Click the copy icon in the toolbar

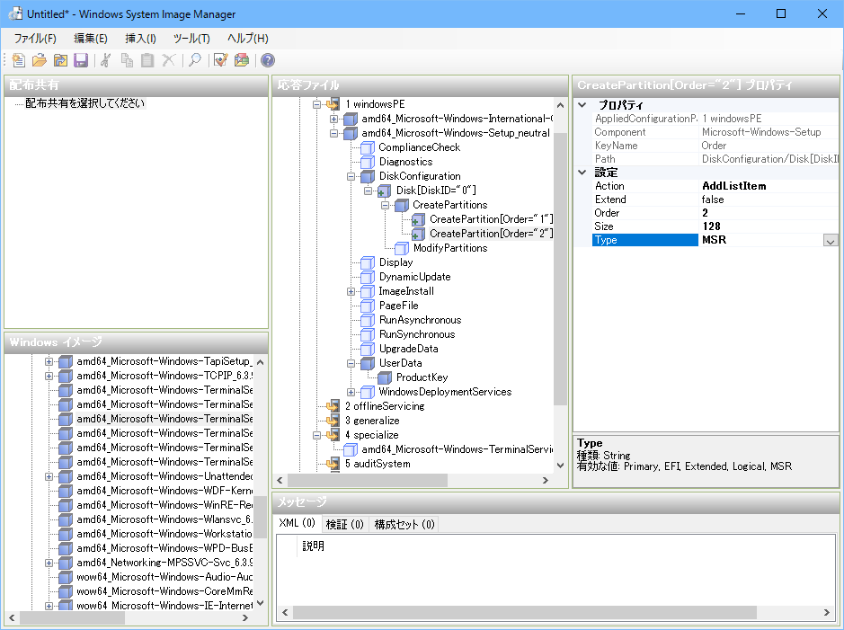[127, 60]
